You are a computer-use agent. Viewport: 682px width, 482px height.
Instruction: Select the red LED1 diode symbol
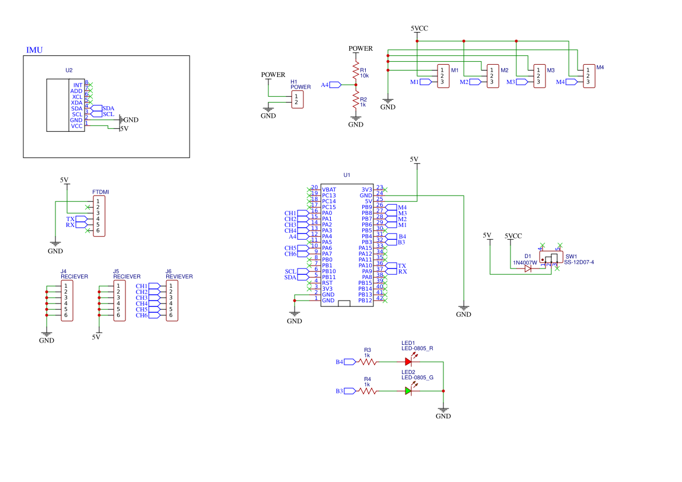point(408,362)
